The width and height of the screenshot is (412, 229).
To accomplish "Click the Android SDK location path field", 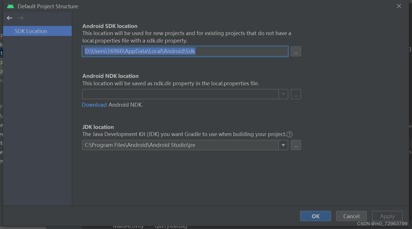I will pos(185,51).
